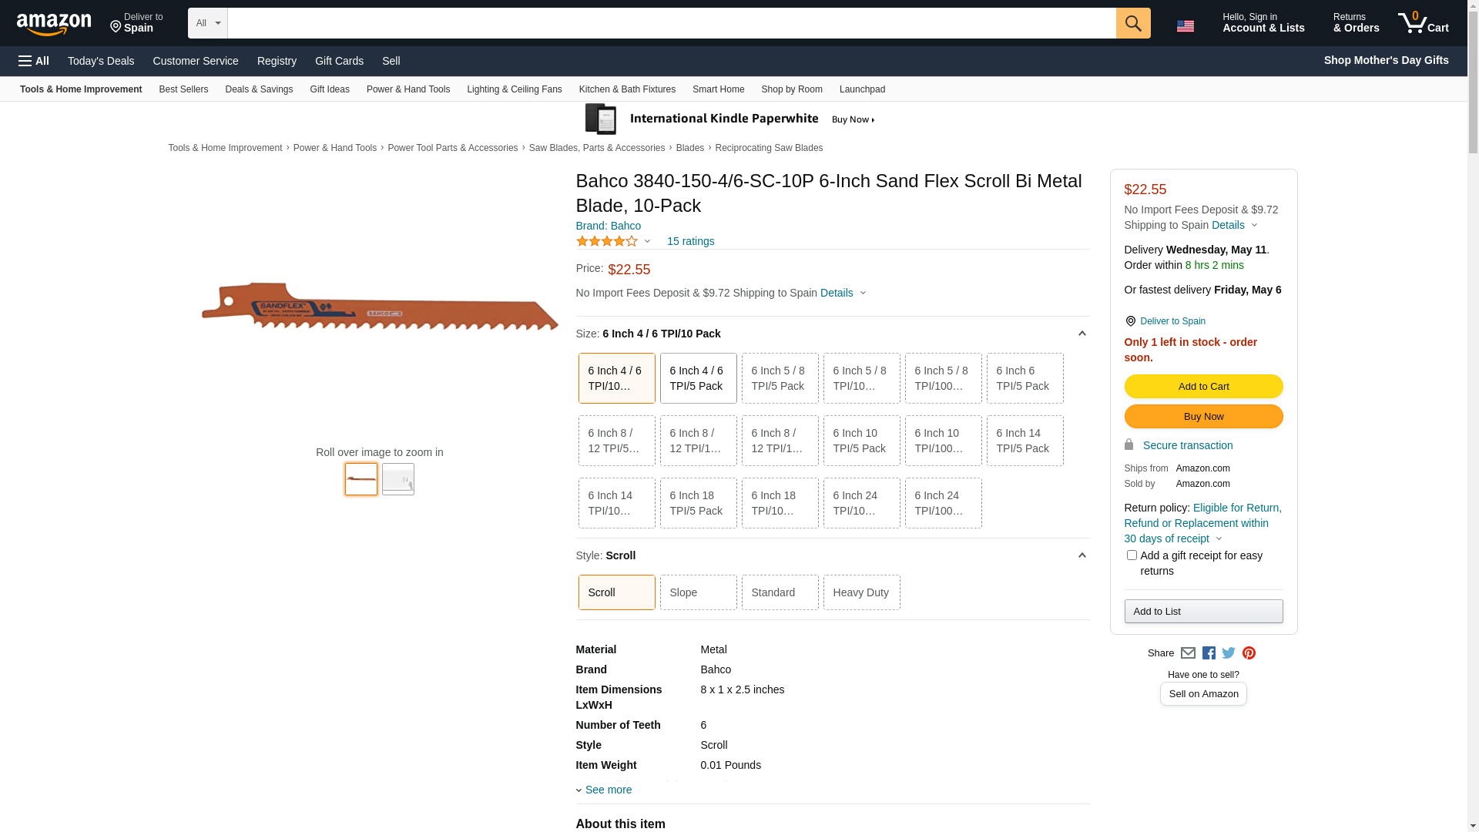Collapse the Size options section

[1082, 334]
